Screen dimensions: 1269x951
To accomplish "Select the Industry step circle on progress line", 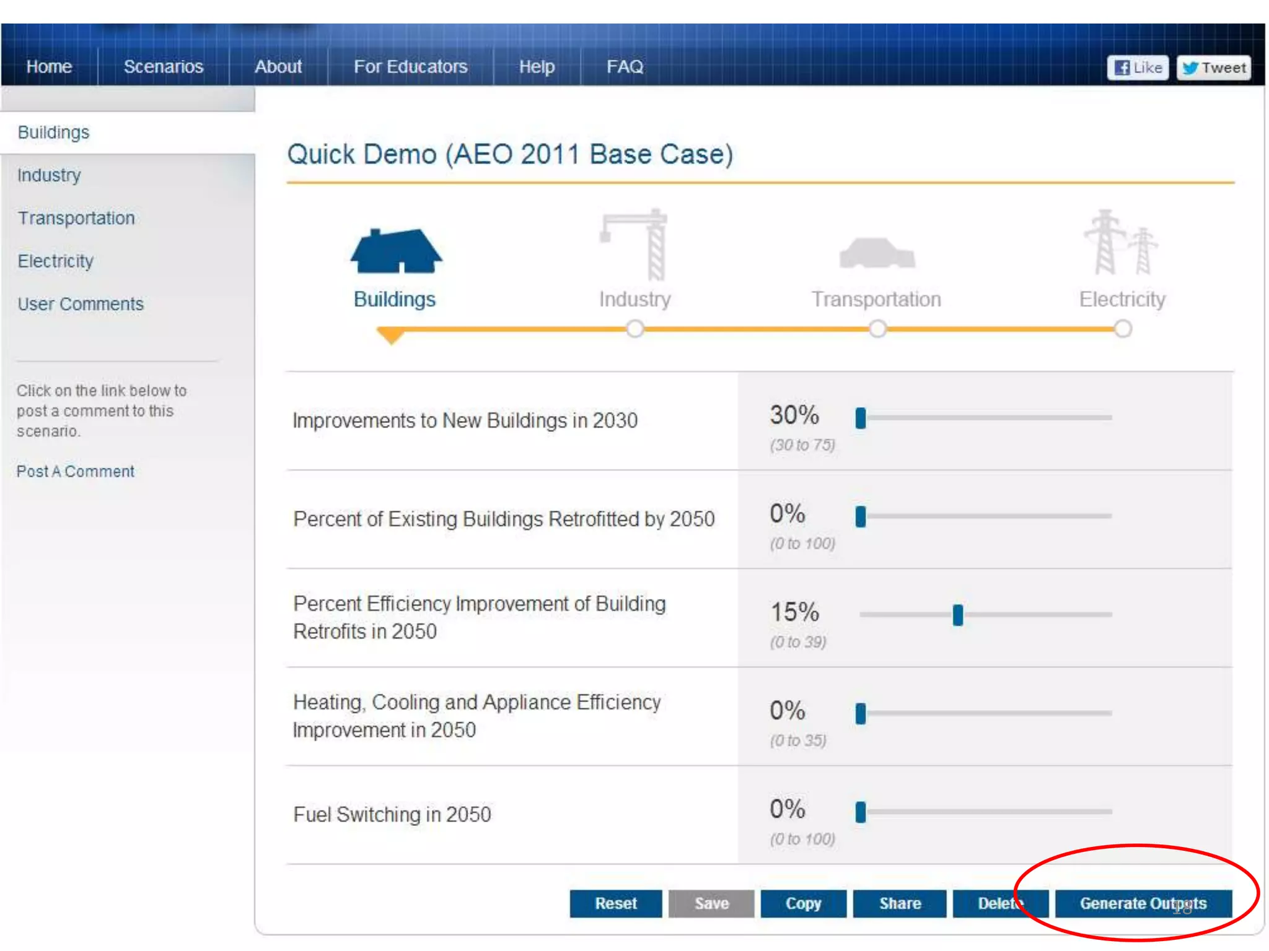I will tap(635, 329).
